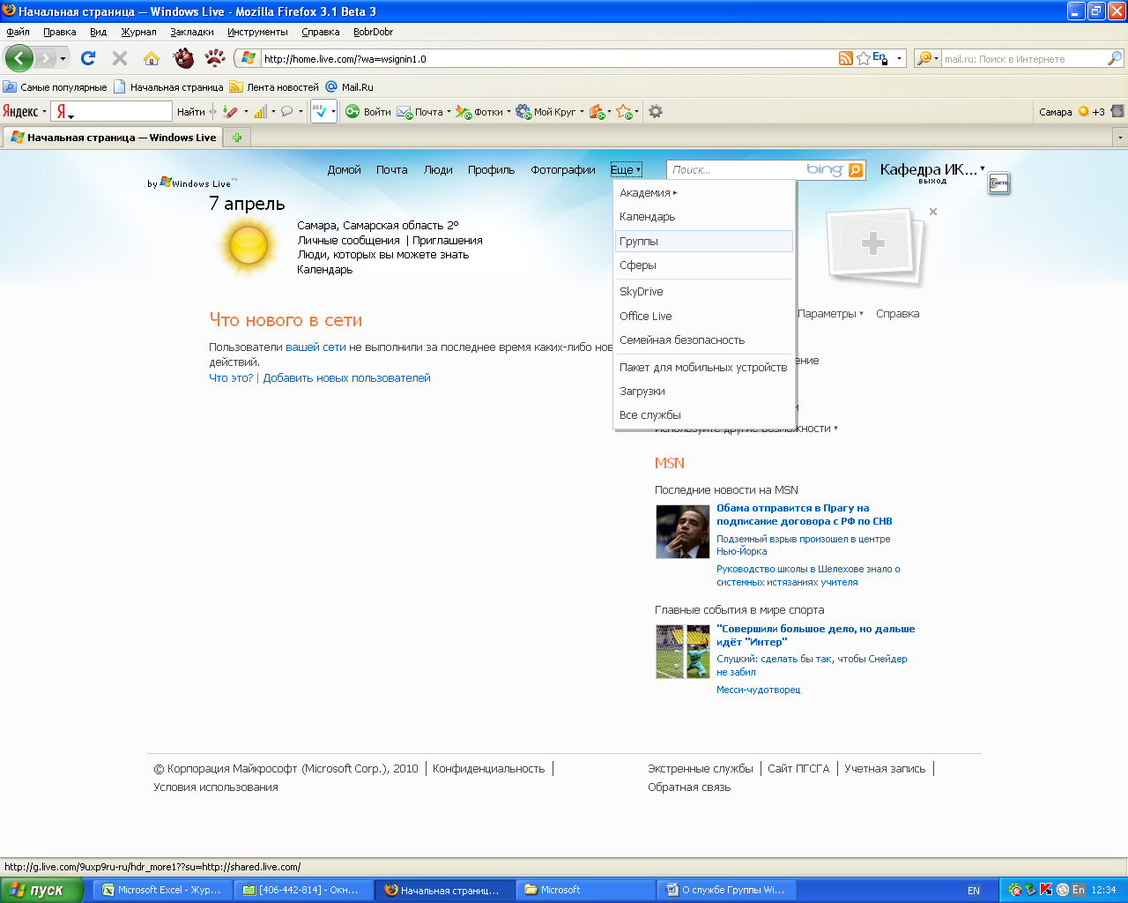Click the Stop loading X icon
The width and height of the screenshot is (1128, 903).
(120, 58)
